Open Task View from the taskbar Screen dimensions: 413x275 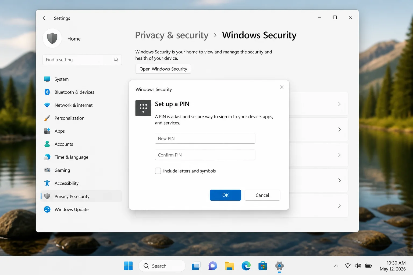(196, 266)
